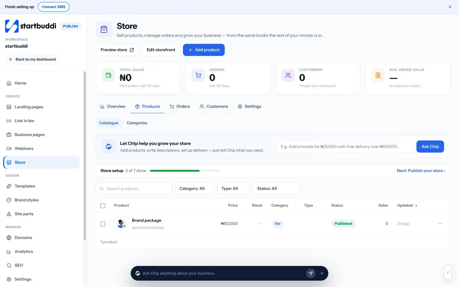This screenshot has height=287, width=459.
Task: Click the startbuddi logo icon
Action: pyautogui.click(x=12, y=26)
